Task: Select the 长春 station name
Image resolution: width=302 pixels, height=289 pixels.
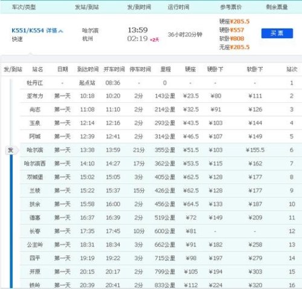Action: (35, 231)
